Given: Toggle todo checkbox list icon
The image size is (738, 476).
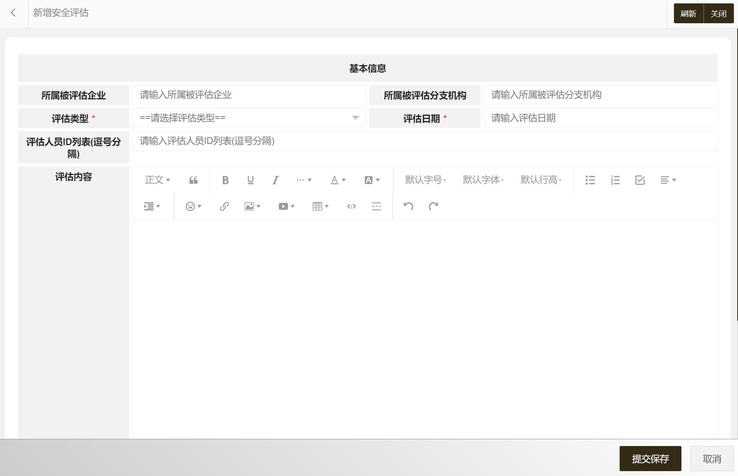Looking at the screenshot, I should (x=640, y=180).
